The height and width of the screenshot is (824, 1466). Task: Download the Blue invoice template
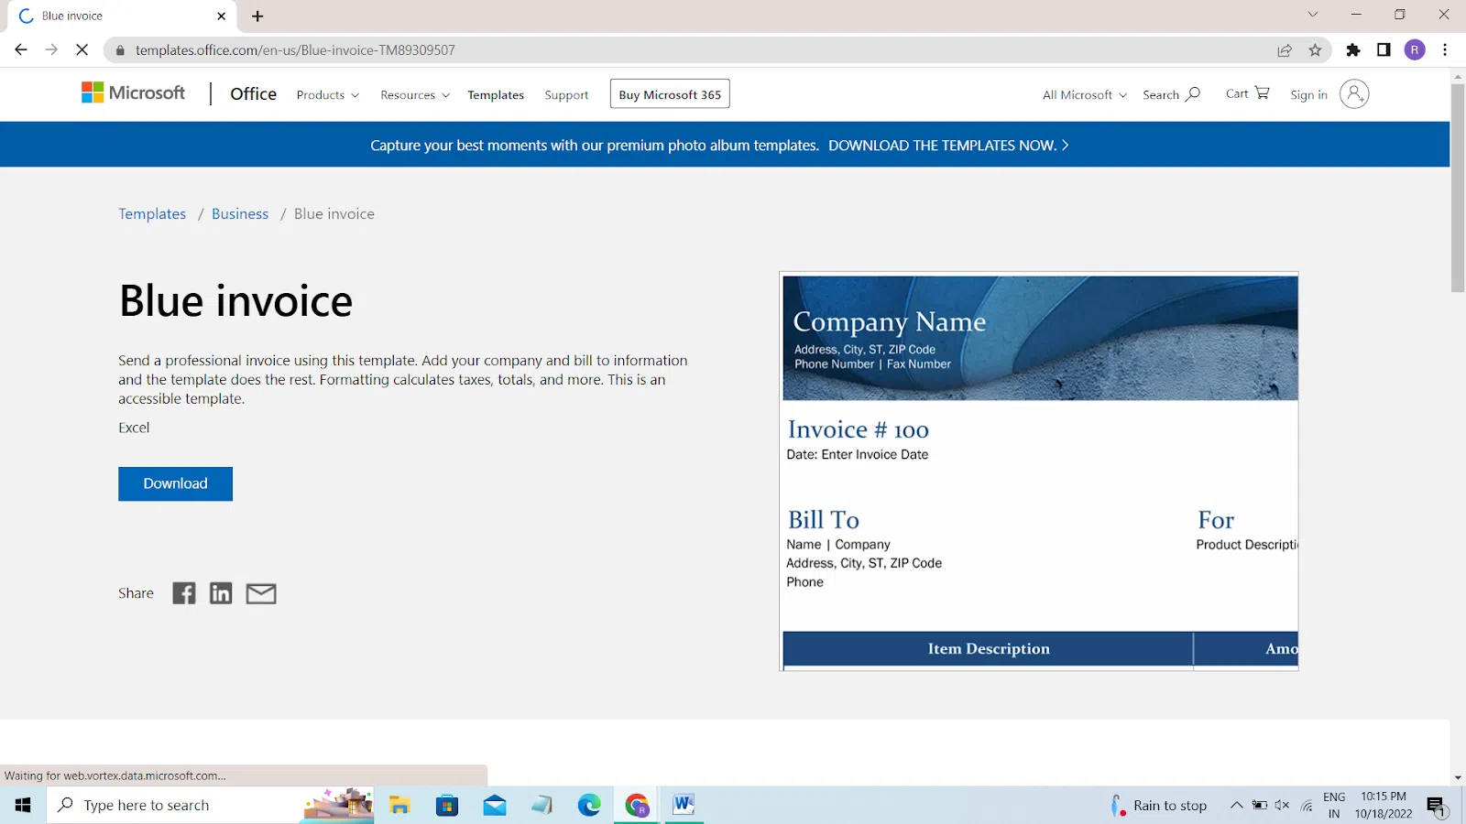tap(175, 483)
